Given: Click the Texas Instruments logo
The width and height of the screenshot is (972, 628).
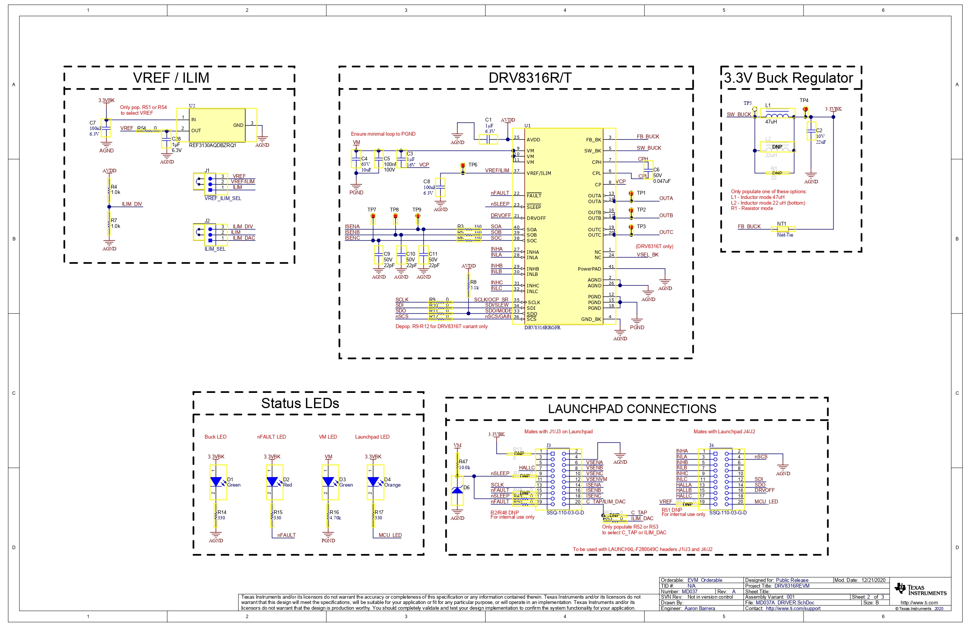Looking at the screenshot, I should (x=920, y=589).
